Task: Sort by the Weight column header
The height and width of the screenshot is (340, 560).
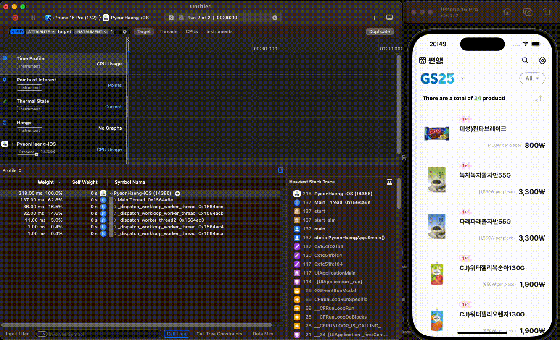Action: coord(45,182)
